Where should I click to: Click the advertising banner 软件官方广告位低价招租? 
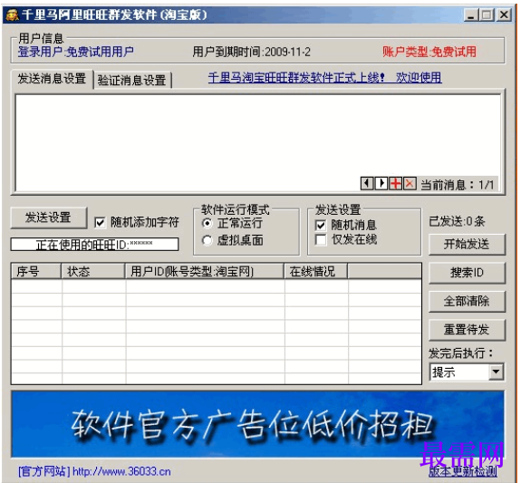click(x=257, y=424)
